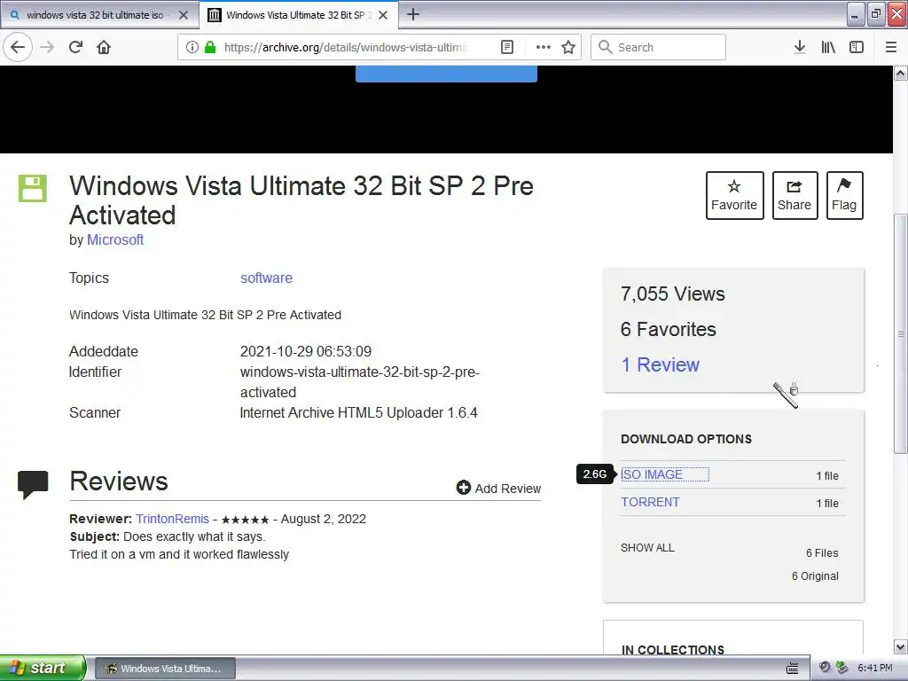Click the forward navigation arrow
The height and width of the screenshot is (681, 908).
[x=47, y=47]
